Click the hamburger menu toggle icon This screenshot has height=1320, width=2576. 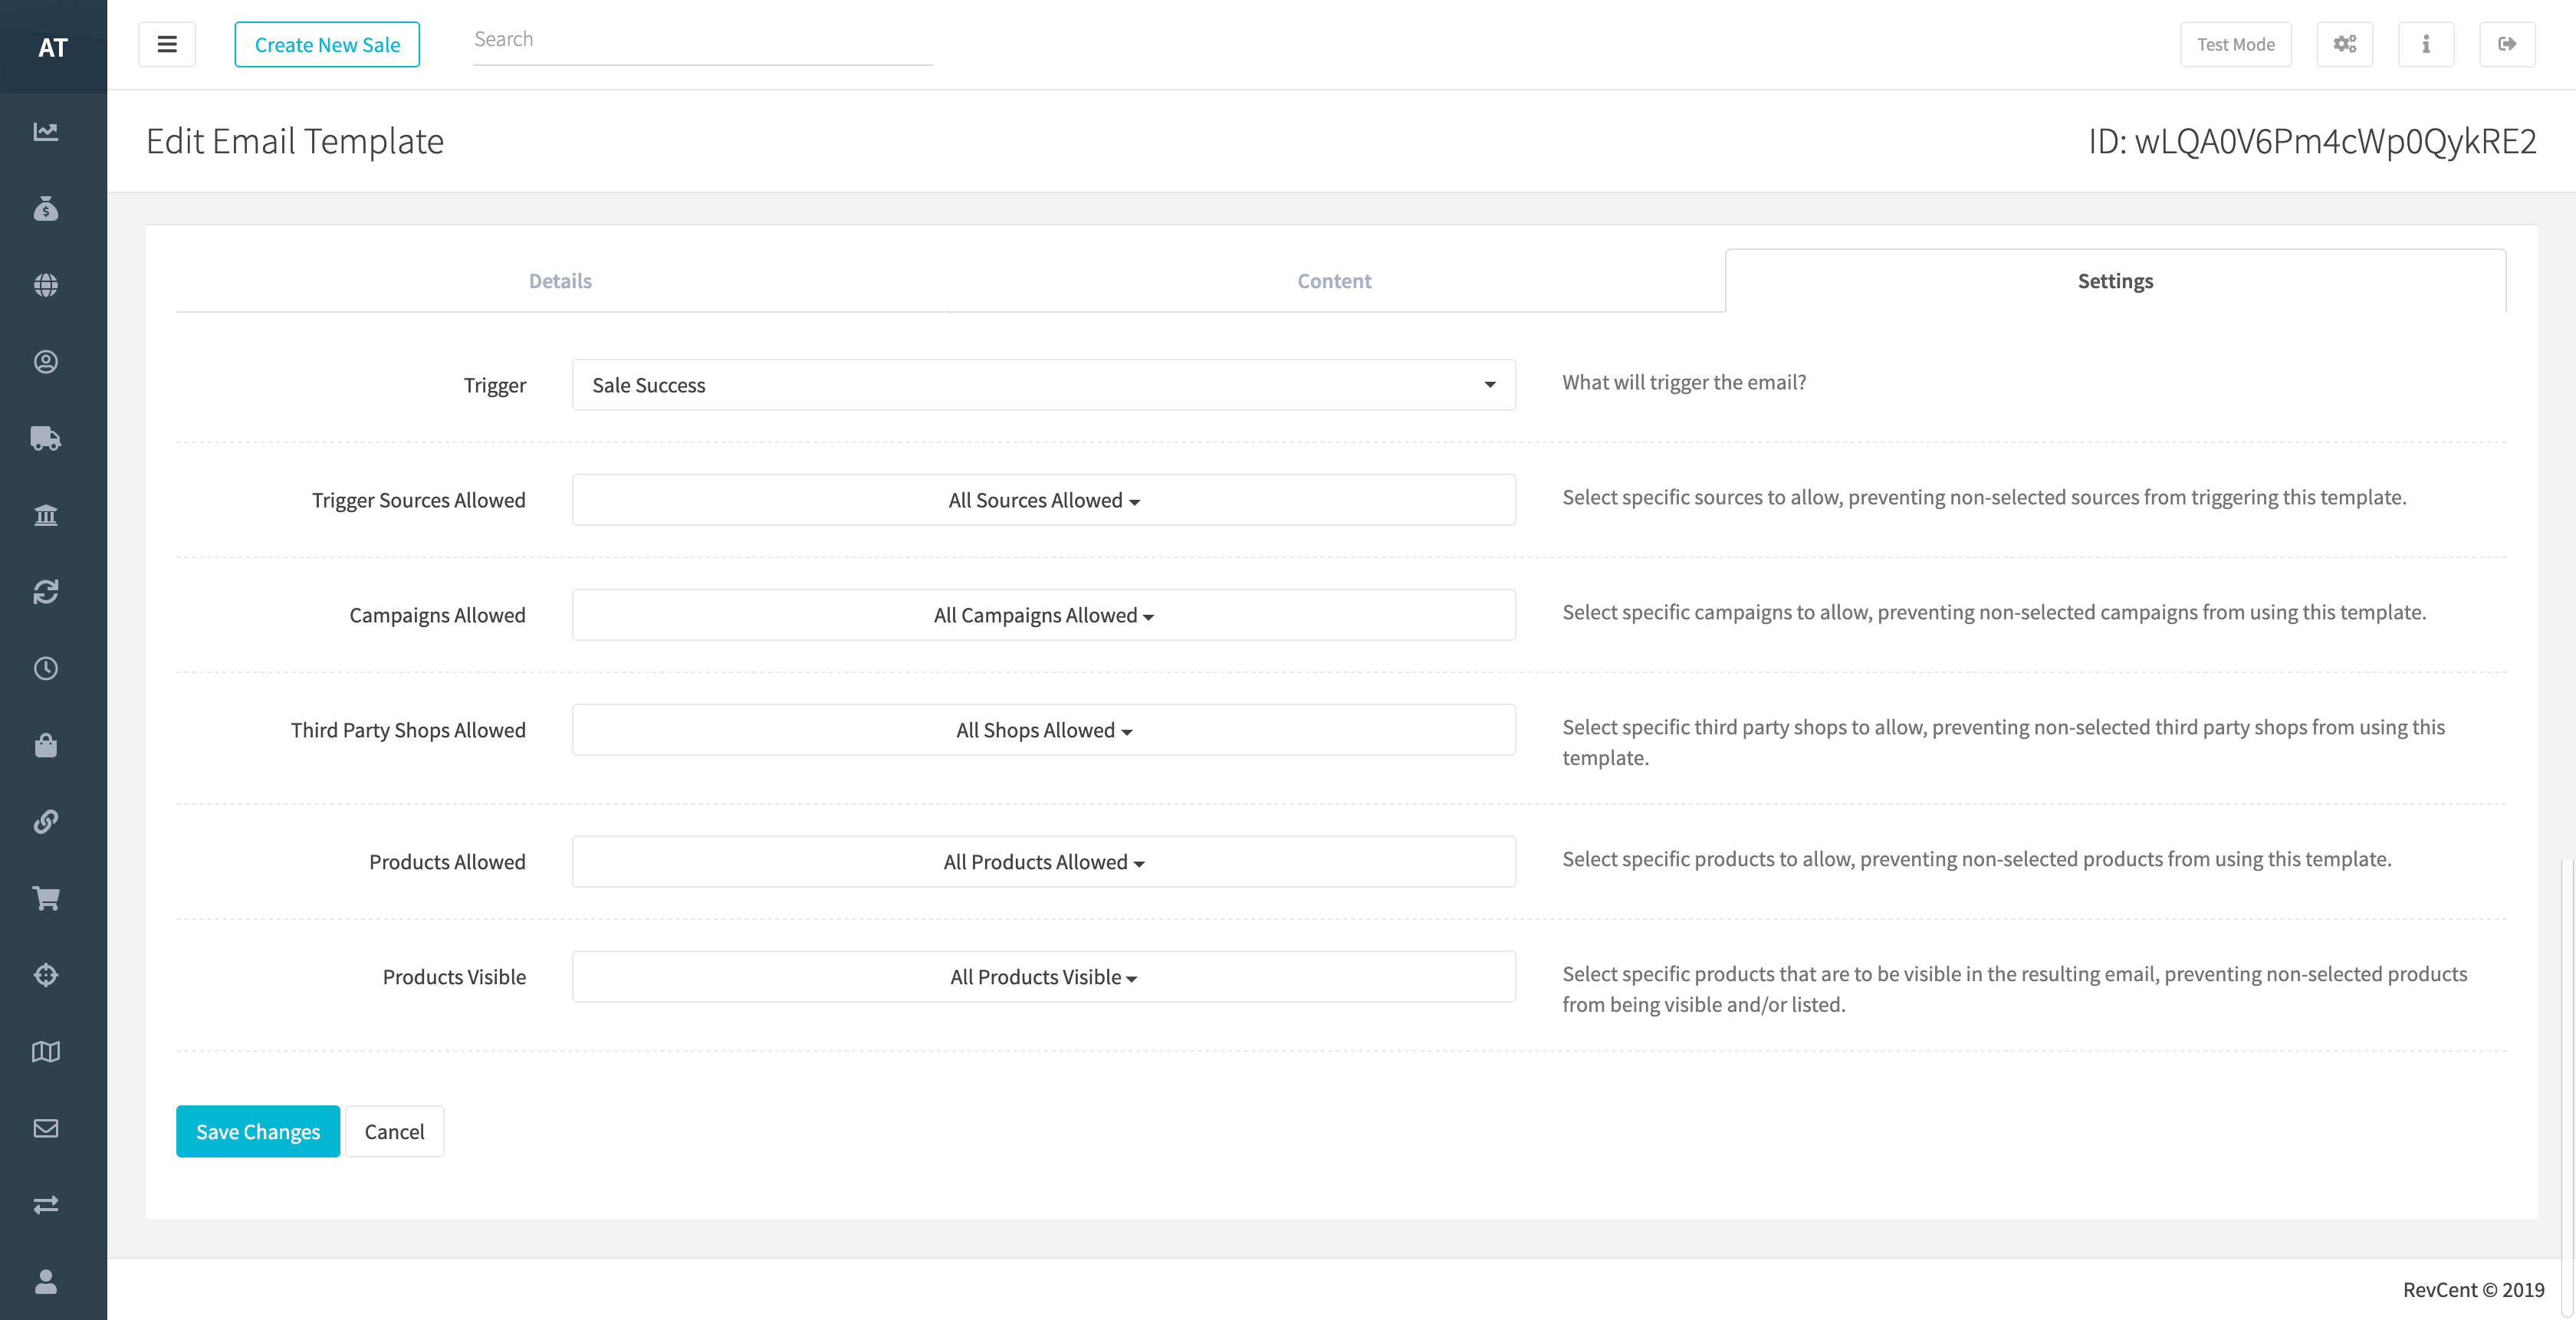(x=167, y=44)
